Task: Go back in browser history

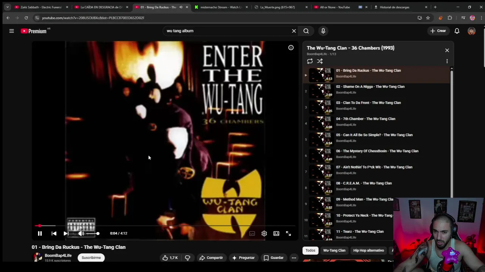Action: click(8, 18)
